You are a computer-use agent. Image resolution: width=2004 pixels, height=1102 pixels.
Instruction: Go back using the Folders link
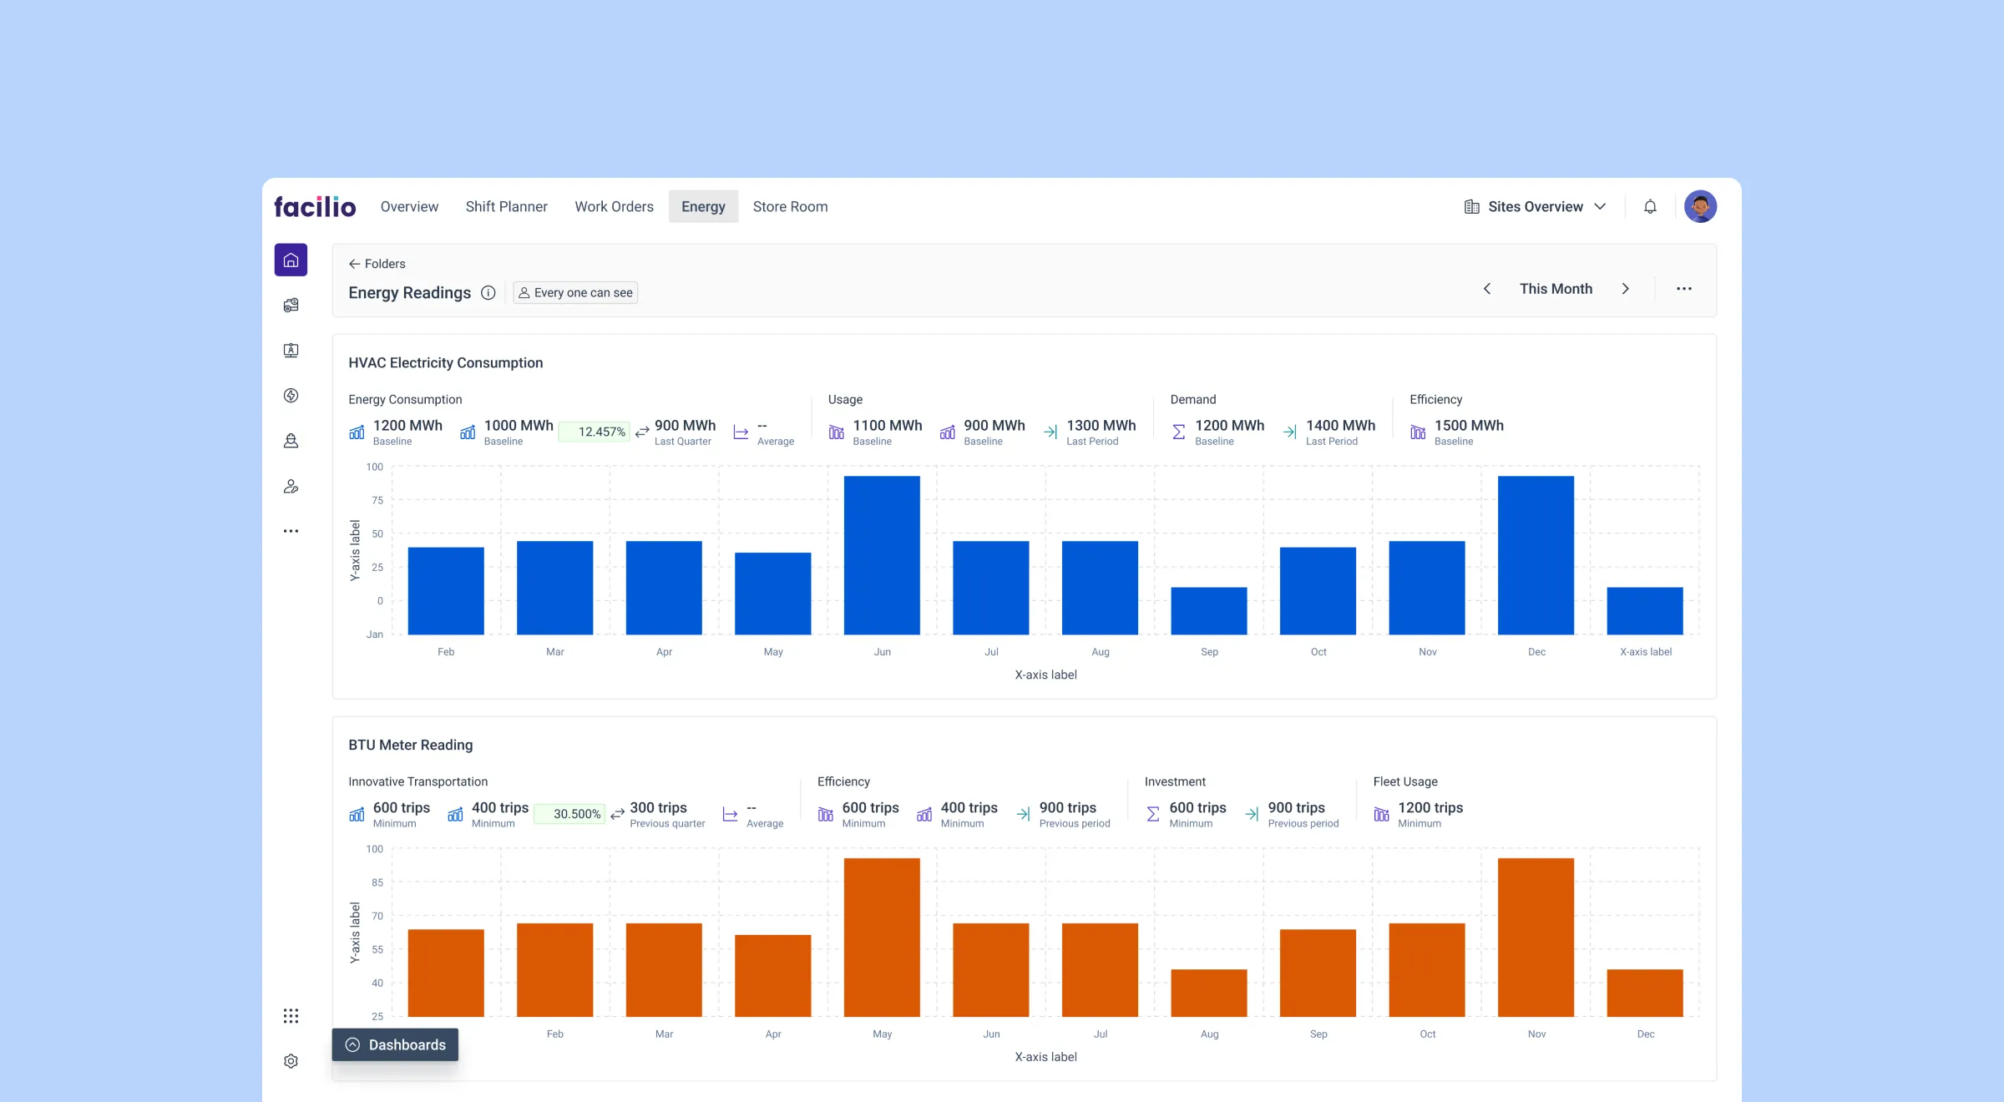tap(377, 263)
